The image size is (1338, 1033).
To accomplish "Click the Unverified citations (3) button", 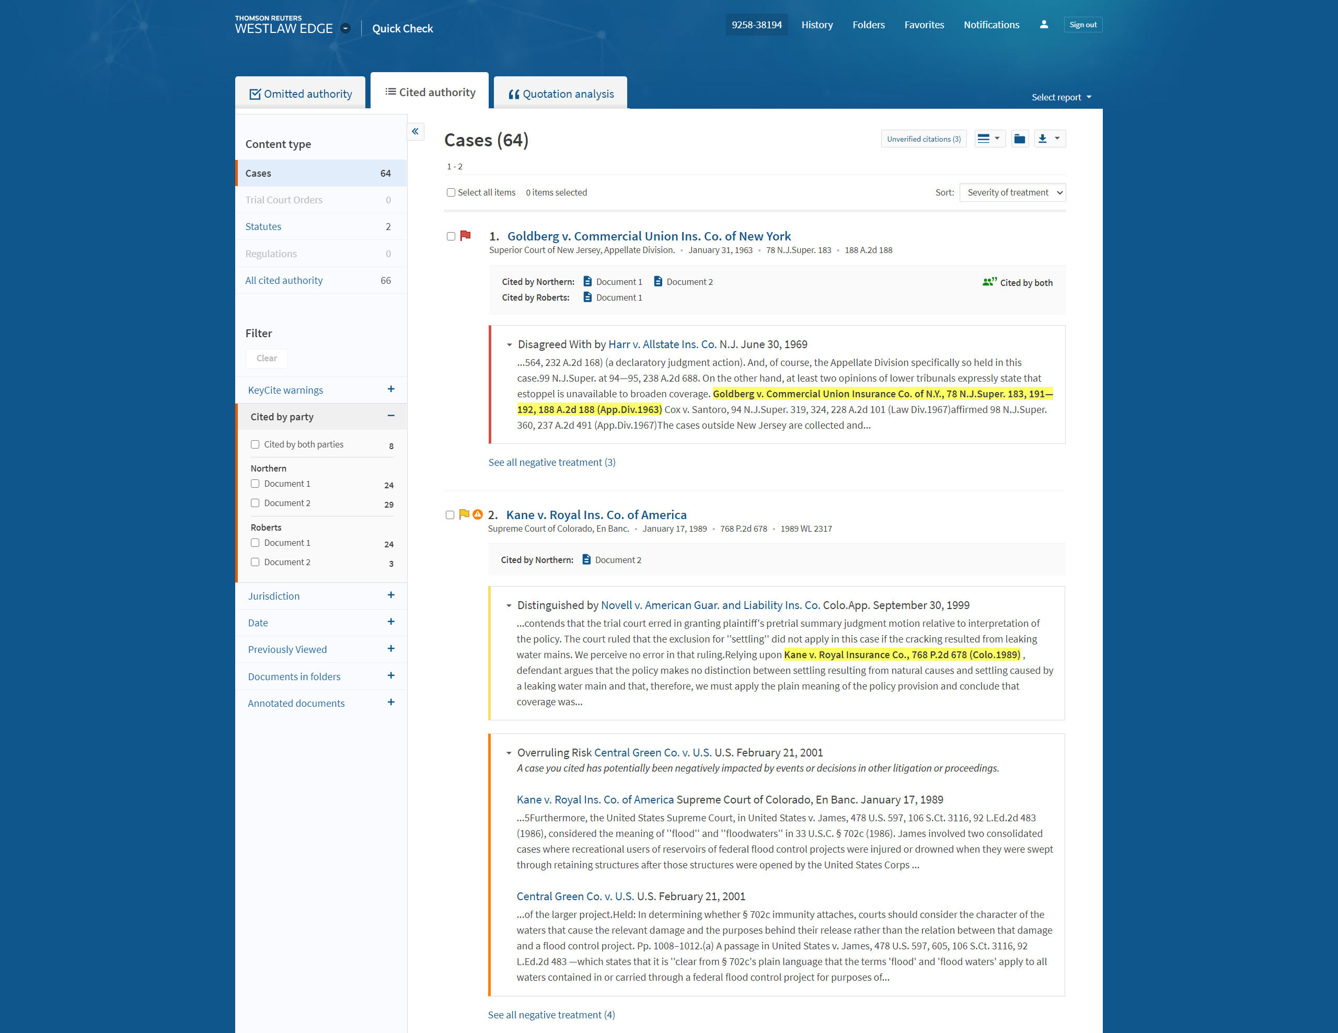I will 923,139.
